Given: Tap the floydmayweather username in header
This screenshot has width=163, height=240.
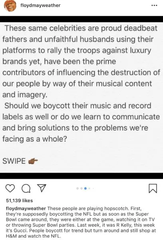Looking at the screenshot, I should click(x=40, y=5).
